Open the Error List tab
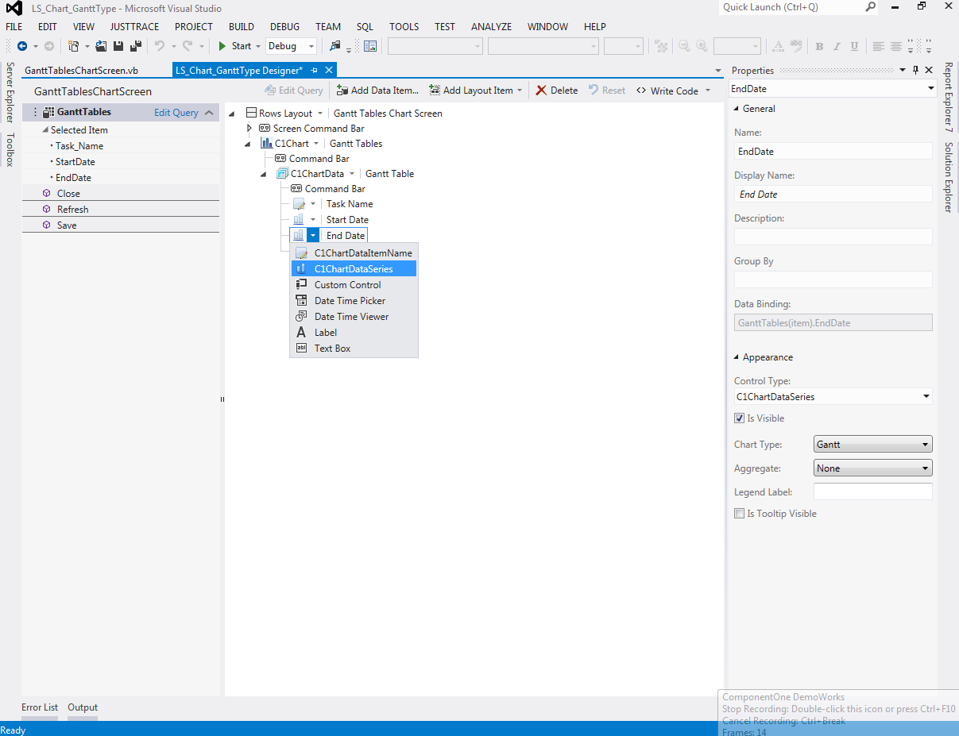959x736 pixels. coord(40,707)
